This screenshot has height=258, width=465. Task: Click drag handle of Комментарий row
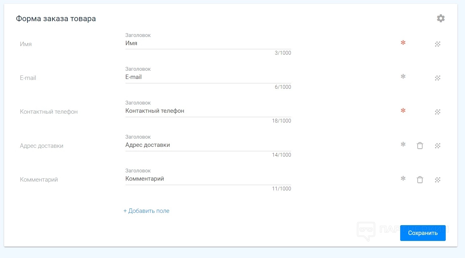pyautogui.click(x=437, y=180)
